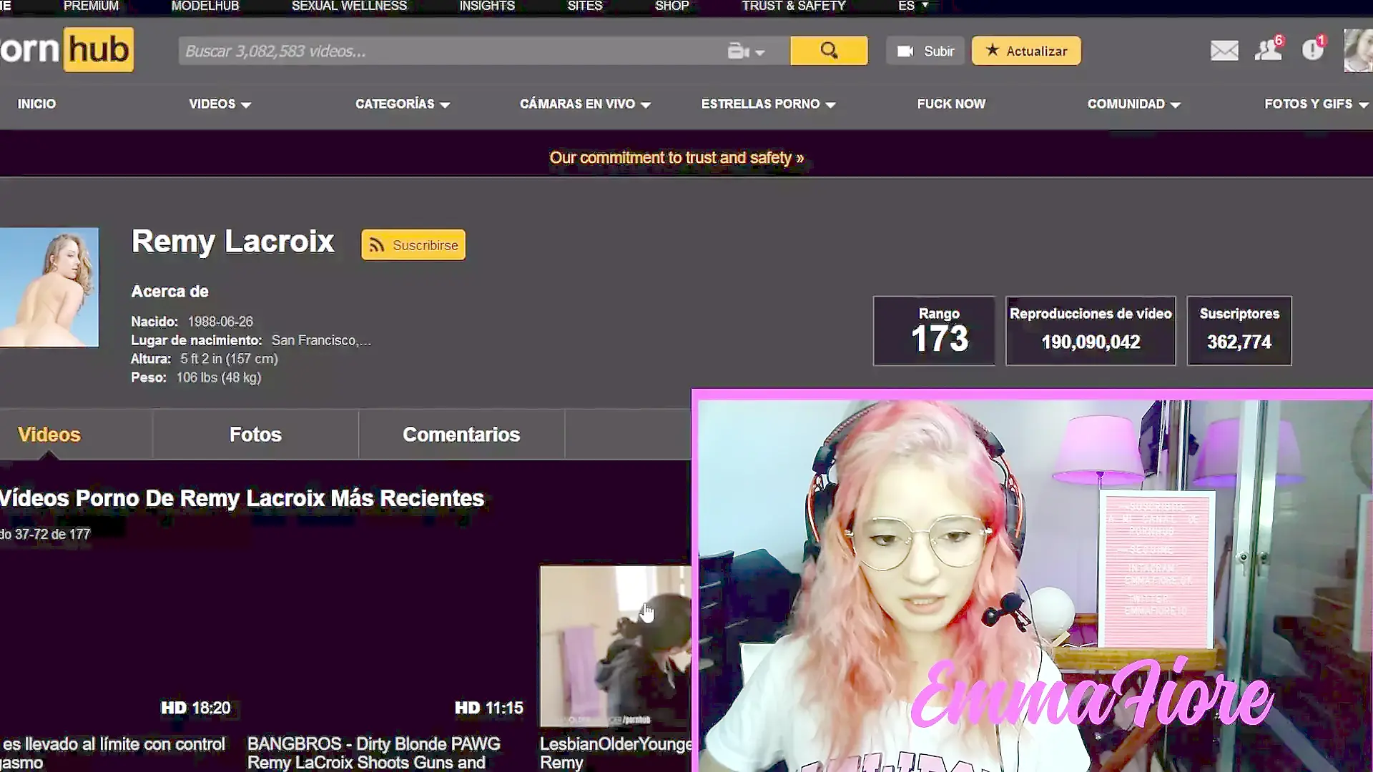Expand the Videos navigation dropdown
Image resolution: width=1373 pixels, height=772 pixels.
point(220,104)
